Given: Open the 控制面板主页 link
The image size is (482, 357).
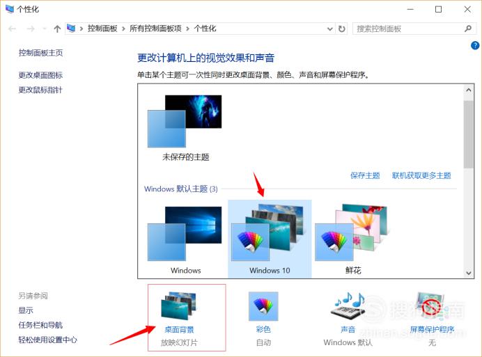Looking at the screenshot, I should (40, 53).
